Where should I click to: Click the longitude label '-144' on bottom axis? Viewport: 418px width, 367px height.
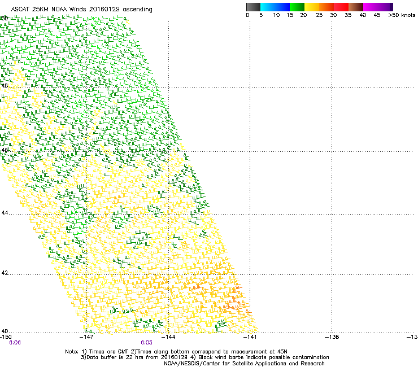tap(168, 337)
